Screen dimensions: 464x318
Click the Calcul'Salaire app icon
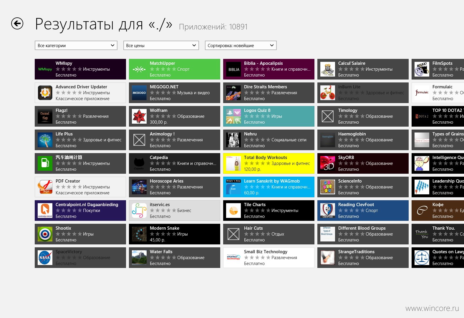(x=328, y=69)
